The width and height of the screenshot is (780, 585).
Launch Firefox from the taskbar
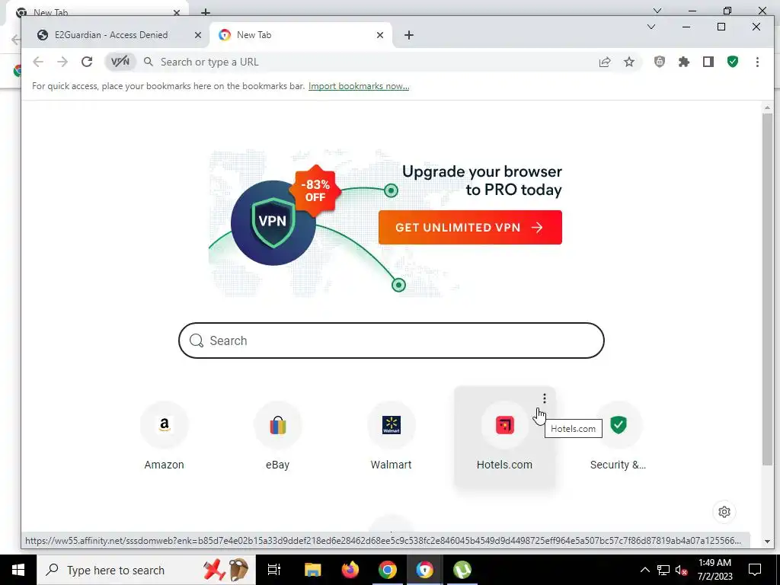tap(350, 570)
